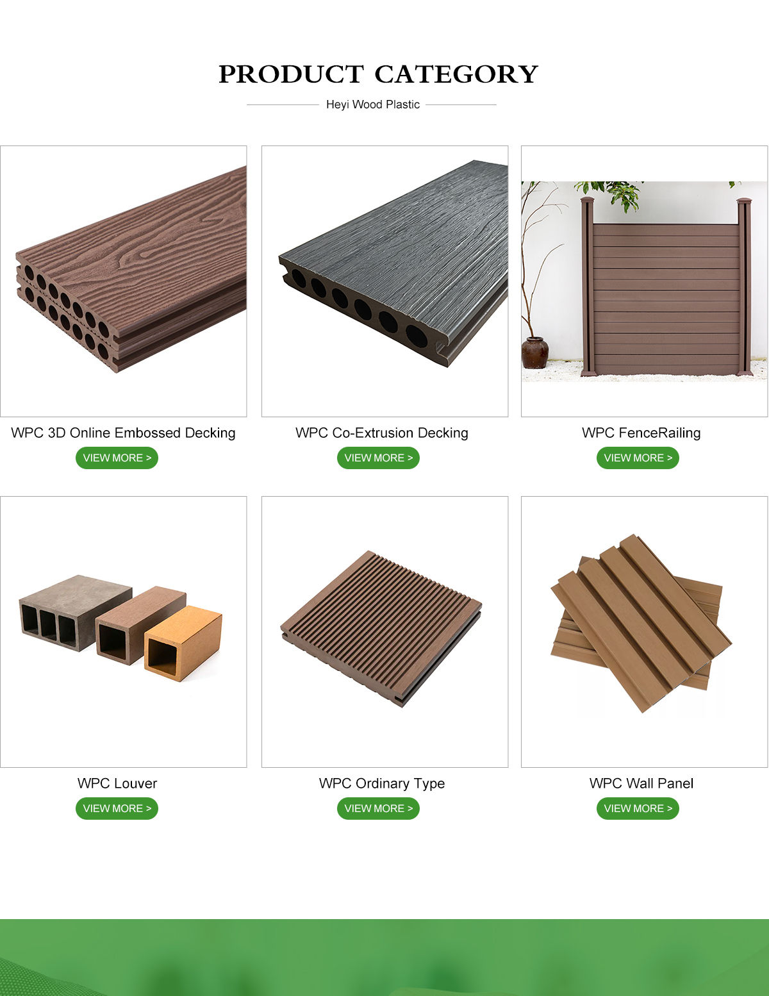Viewport: 769px width, 996px height.
Task: Follow the WPC Wall Panel title link
Action: click(x=641, y=783)
